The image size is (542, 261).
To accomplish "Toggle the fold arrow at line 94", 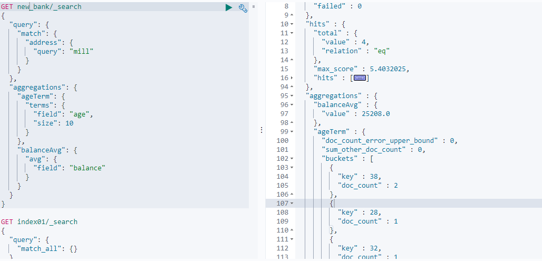I will click(292, 87).
